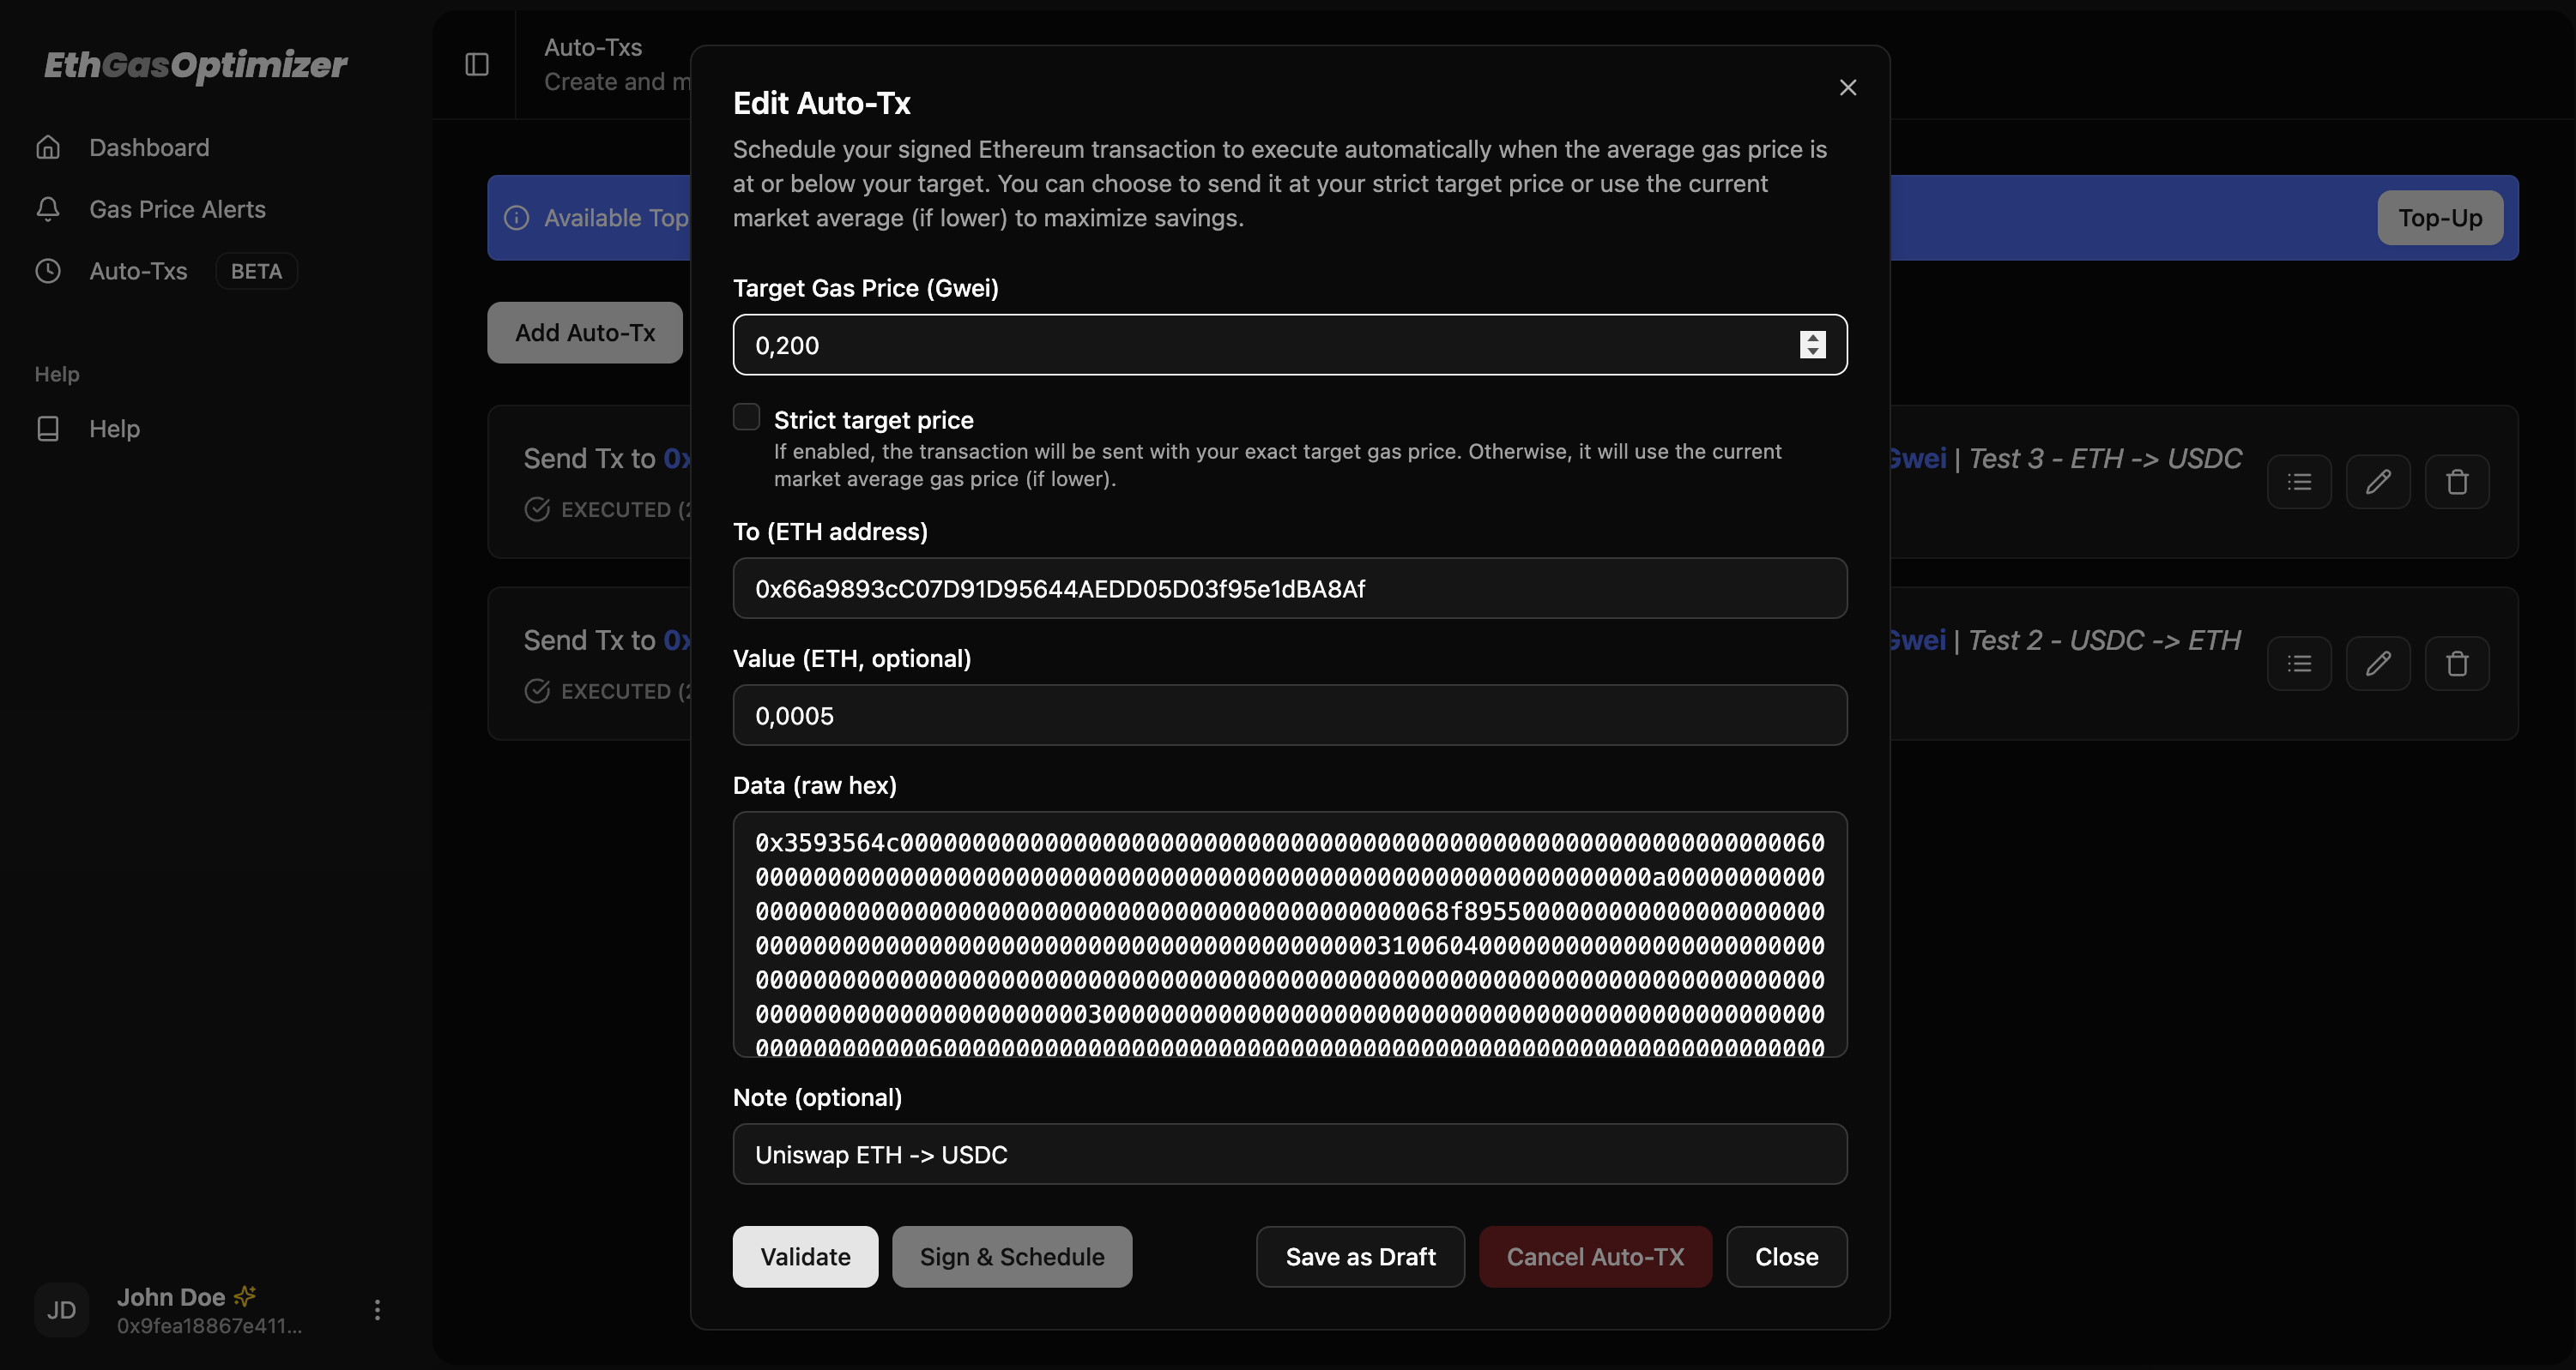This screenshot has width=2576, height=1370.
Task: Click the To ETH address field
Action: click(x=1289, y=589)
